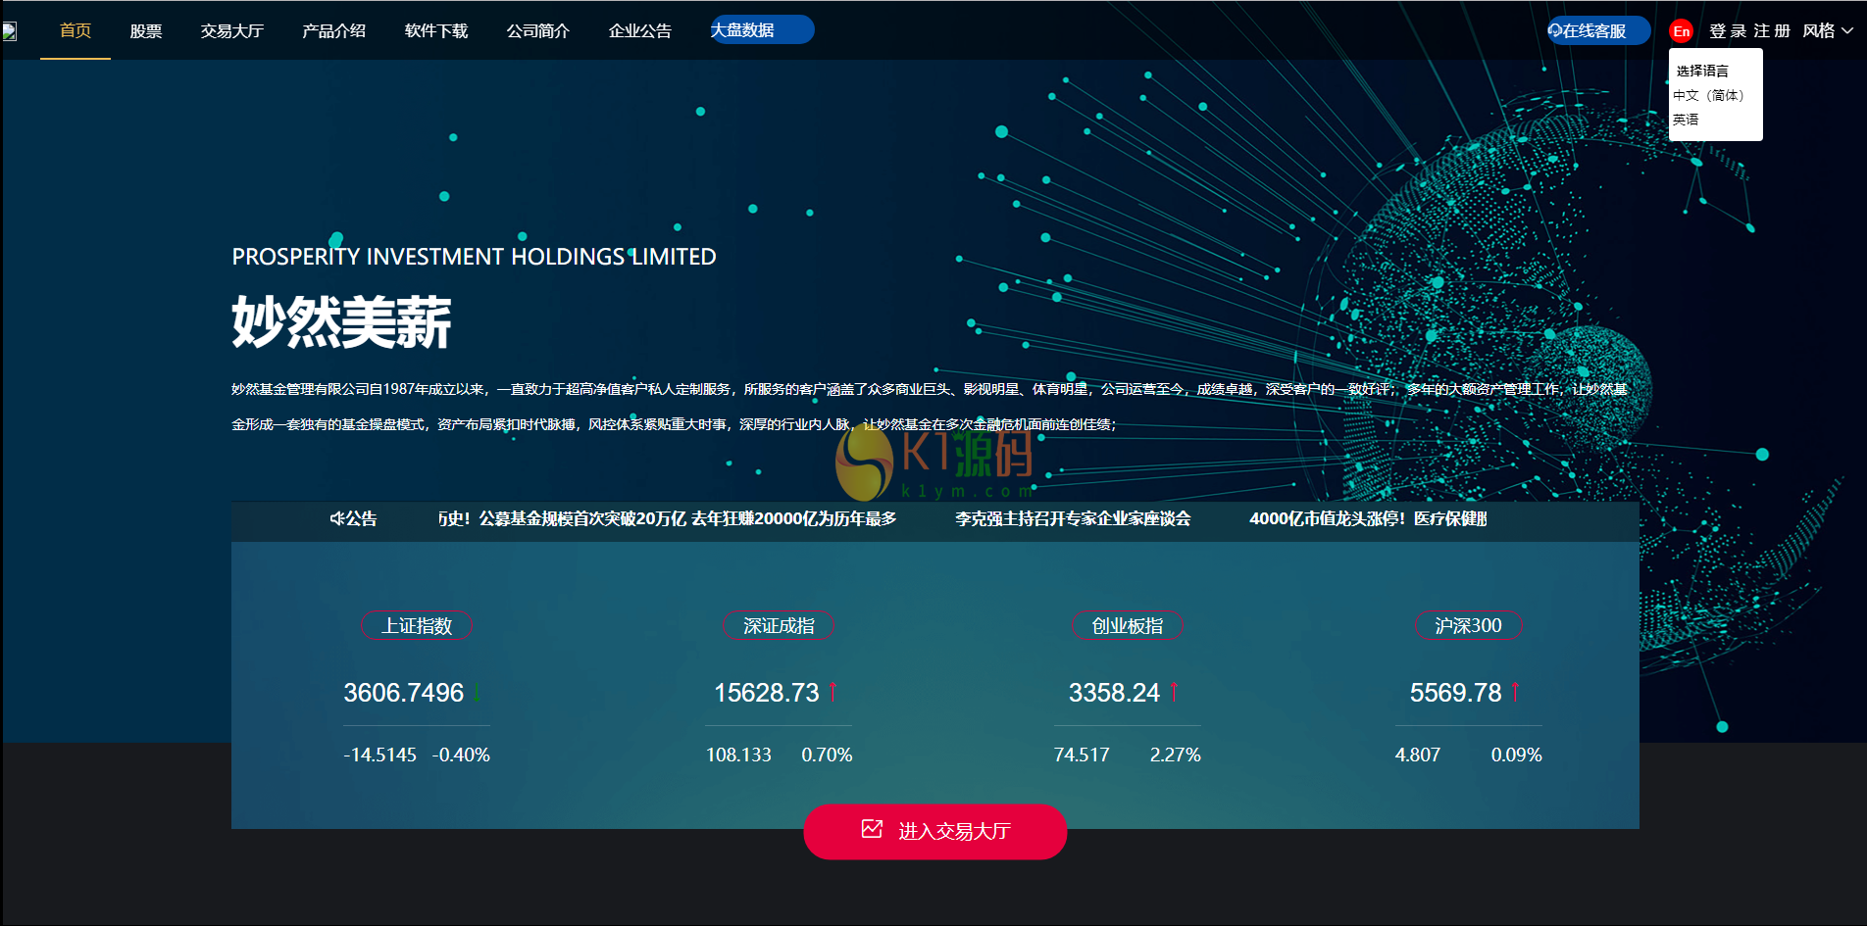
Task: Click the index value 15628.73
Action: tap(766, 693)
